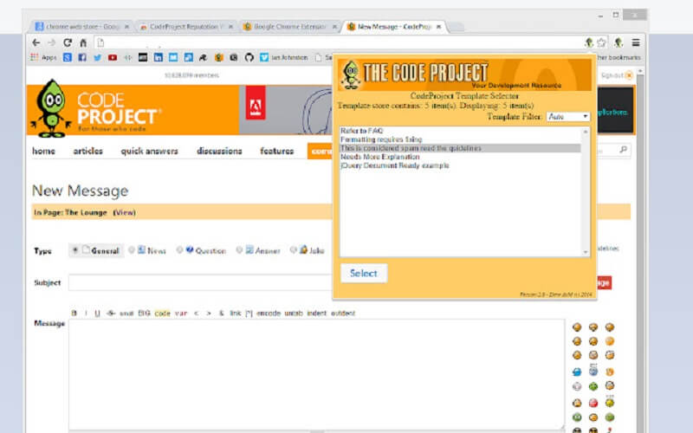This screenshot has height=433, width=693.
Task: Click the CodeProject green mascot logo
Action: 50,109
